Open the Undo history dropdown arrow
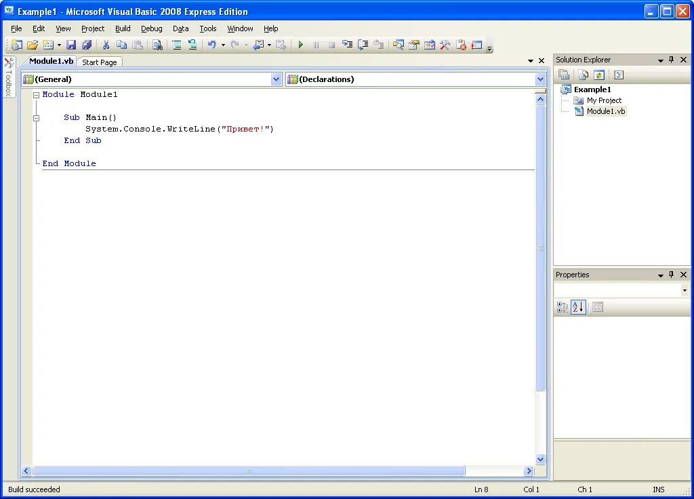The height and width of the screenshot is (499, 694). pos(223,45)
